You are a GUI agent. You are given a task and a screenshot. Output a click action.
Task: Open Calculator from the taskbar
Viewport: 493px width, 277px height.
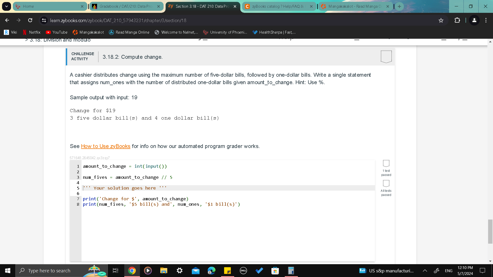291,271
